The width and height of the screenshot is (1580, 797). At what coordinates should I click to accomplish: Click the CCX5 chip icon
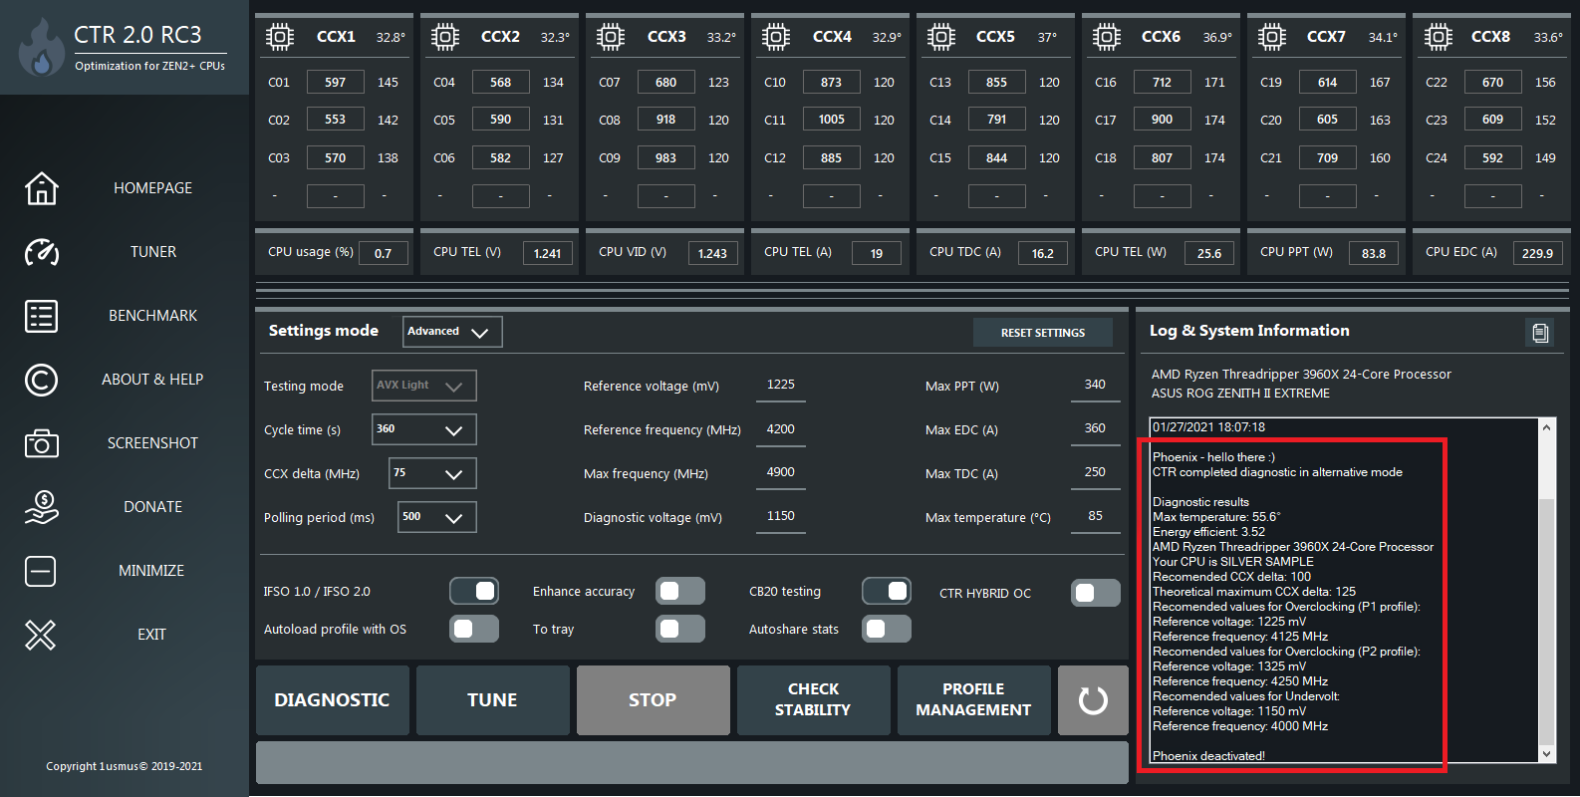tap(941, 37)
